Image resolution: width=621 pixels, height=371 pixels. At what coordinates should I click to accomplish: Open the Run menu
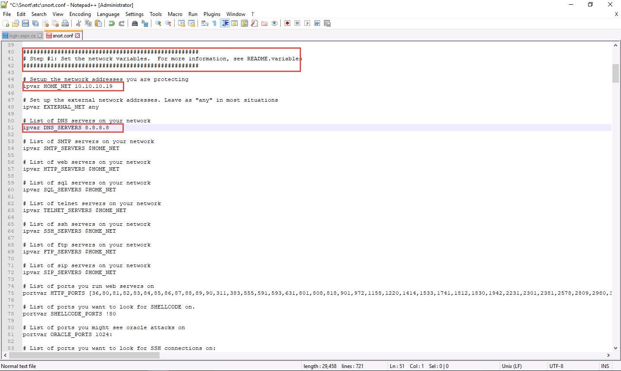click(x=193, y=14)
